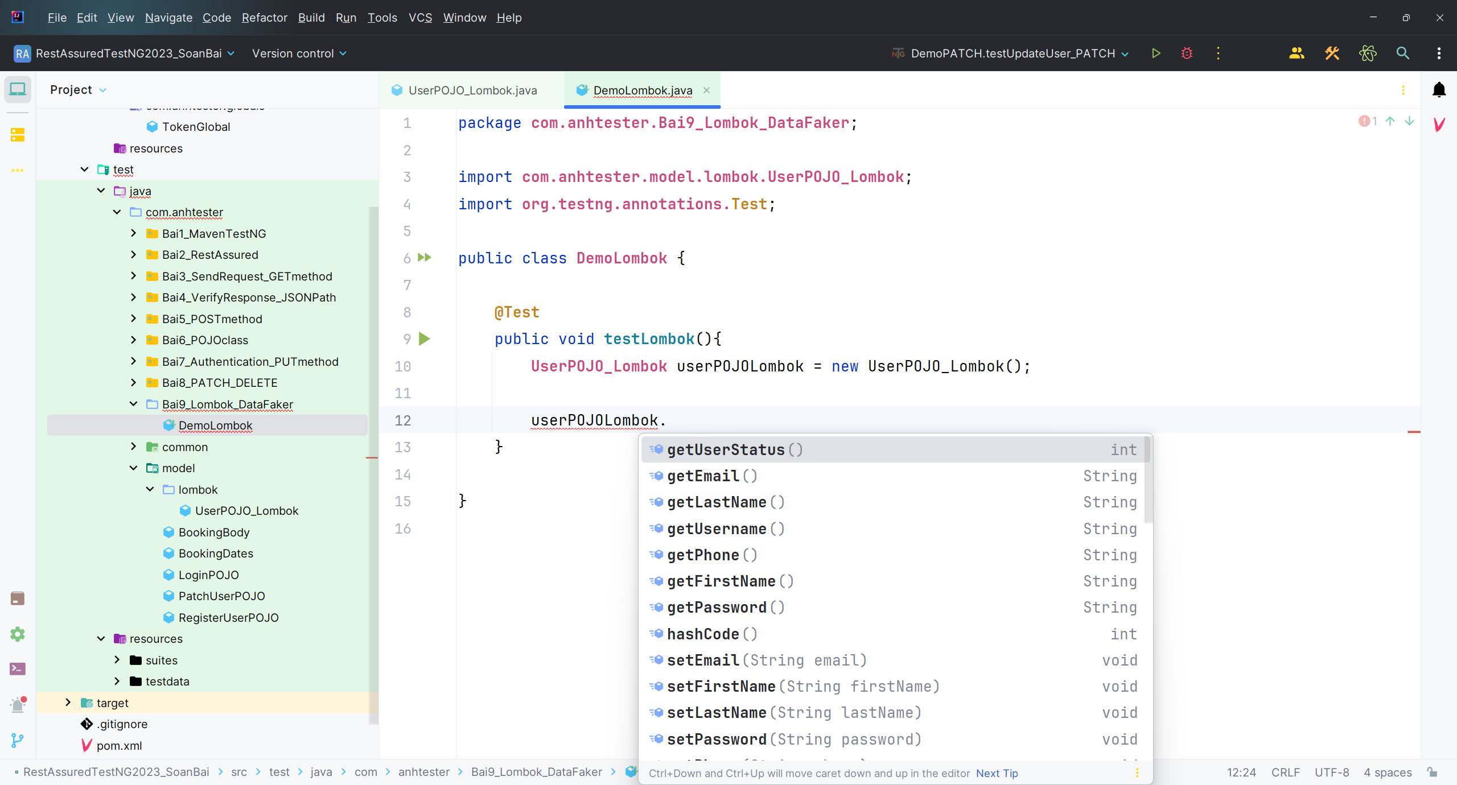
Task: Open Search Everywhere magnifier icon
Action: [1402, 53]
